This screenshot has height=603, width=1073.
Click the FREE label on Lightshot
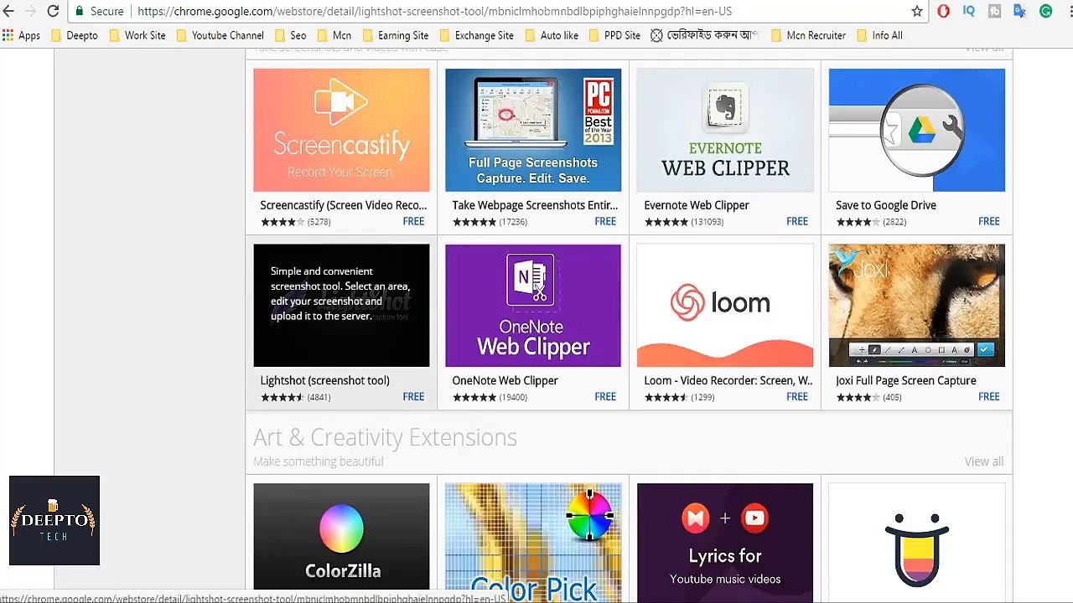click(x=413, y=397)
